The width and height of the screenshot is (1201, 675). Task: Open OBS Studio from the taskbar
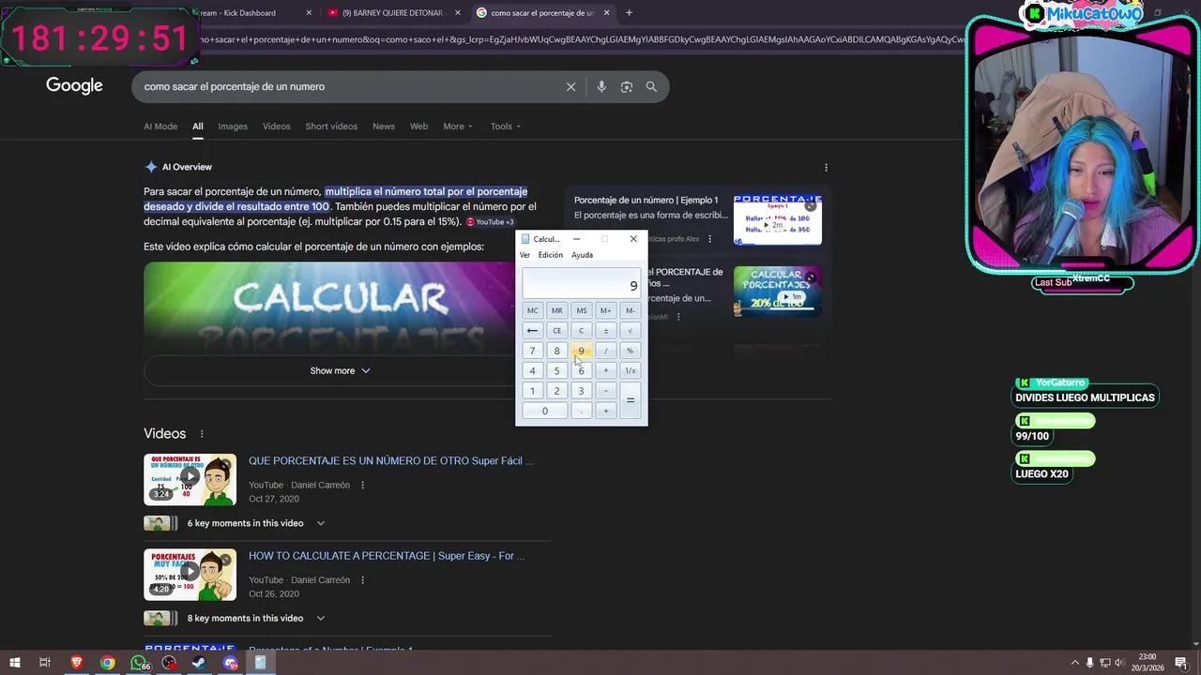pos(169,663)
